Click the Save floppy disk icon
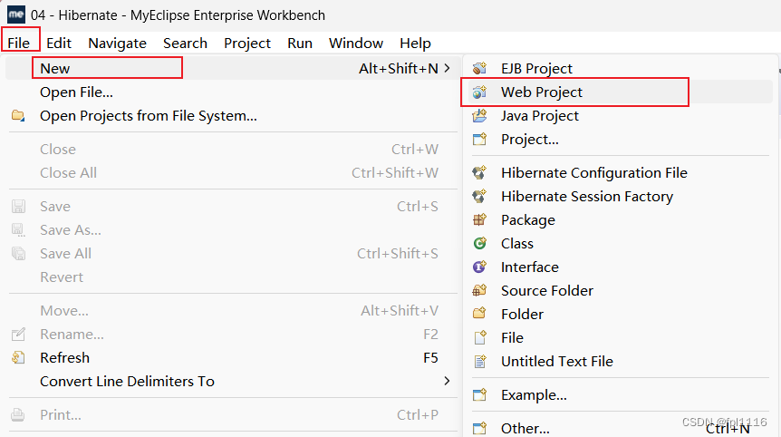The height and width of the screenshot is (437, 781). coord(18,207)
